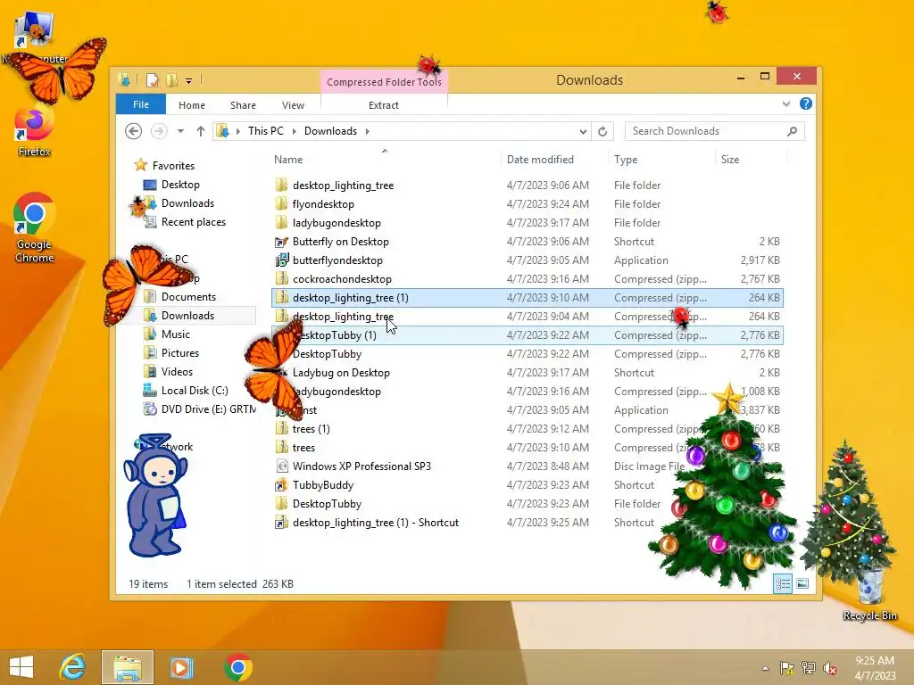The width and height of the screenshot is (914, 685).
Task: Select butterflyondesktop application icon
Action: pyautogui.click(x=281, y=260)
